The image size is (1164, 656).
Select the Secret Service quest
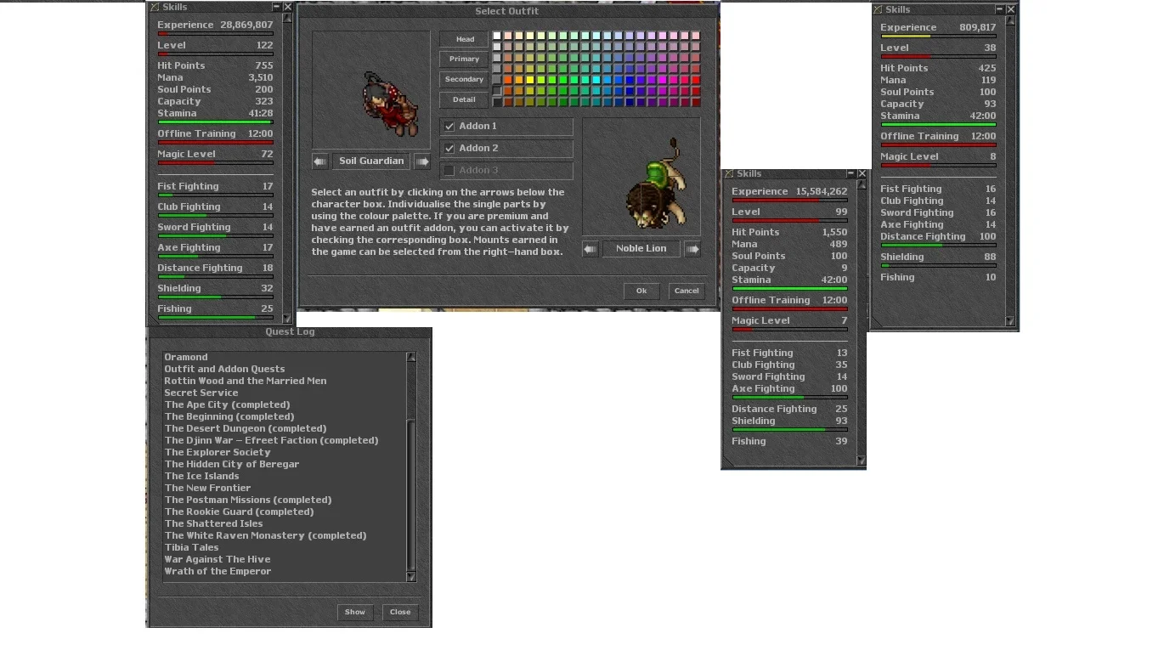coord(201,393)
